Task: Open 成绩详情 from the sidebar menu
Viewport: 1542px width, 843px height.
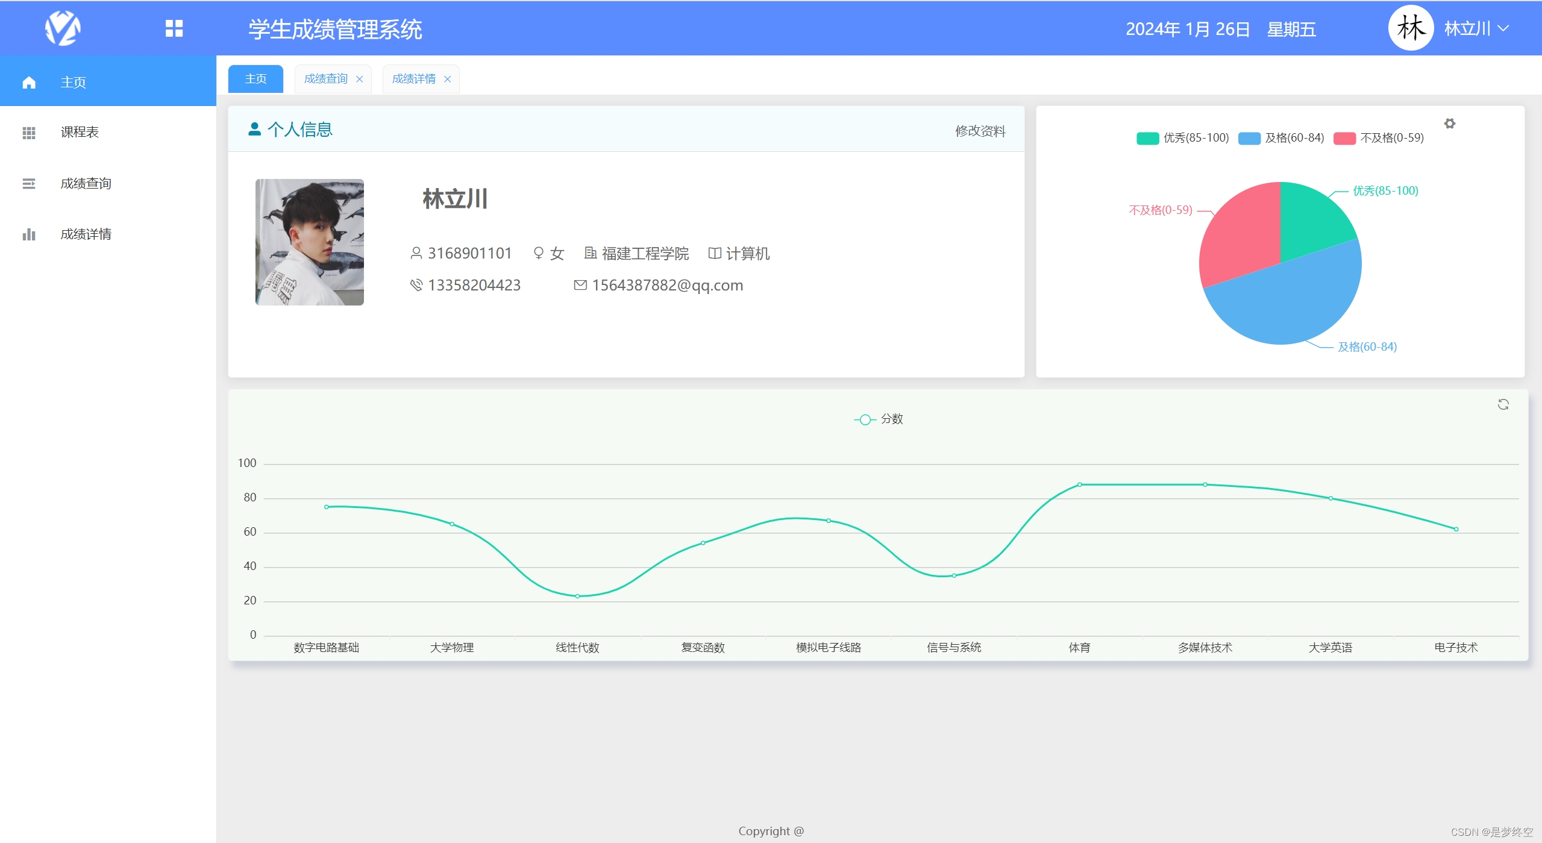Action: point(86,234)
